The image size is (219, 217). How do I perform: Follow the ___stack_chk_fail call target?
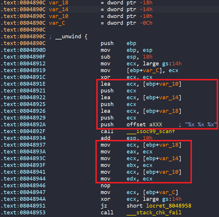[154, 213]
